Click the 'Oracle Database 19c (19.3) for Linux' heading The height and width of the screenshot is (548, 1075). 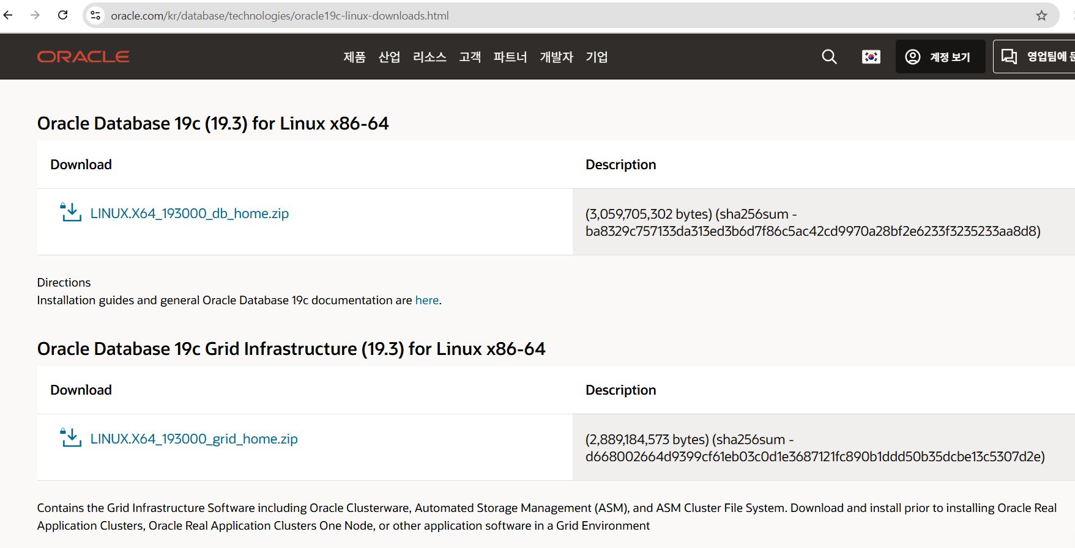pyautogui.click(x=213, y=123)
